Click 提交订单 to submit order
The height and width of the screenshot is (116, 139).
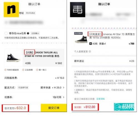[54, 108]
